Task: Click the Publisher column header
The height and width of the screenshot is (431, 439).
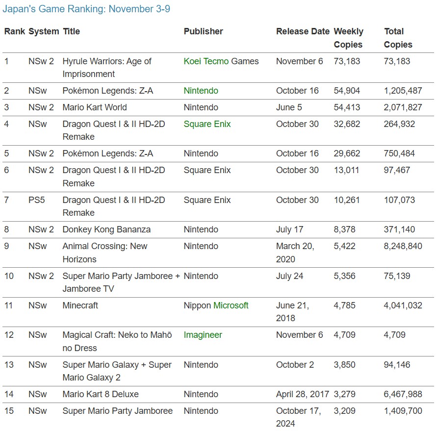Action: [203, 31]
